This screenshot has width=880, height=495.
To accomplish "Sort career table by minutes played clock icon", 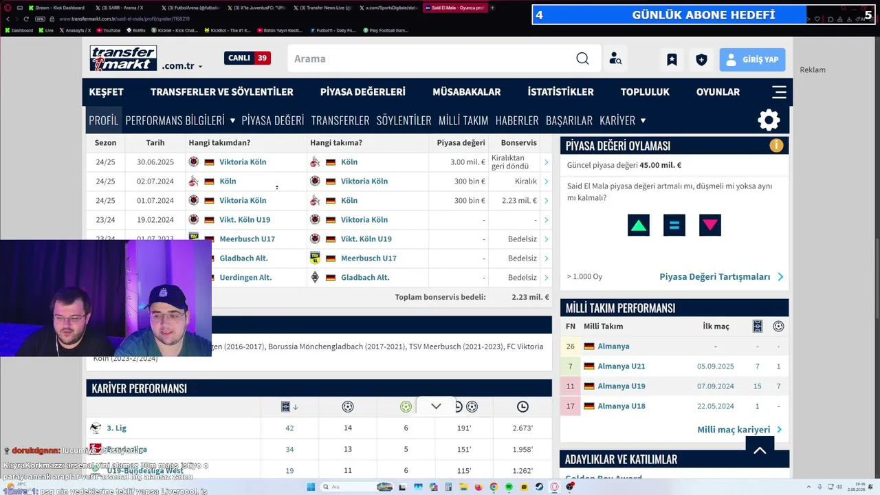I will [522, 407].
